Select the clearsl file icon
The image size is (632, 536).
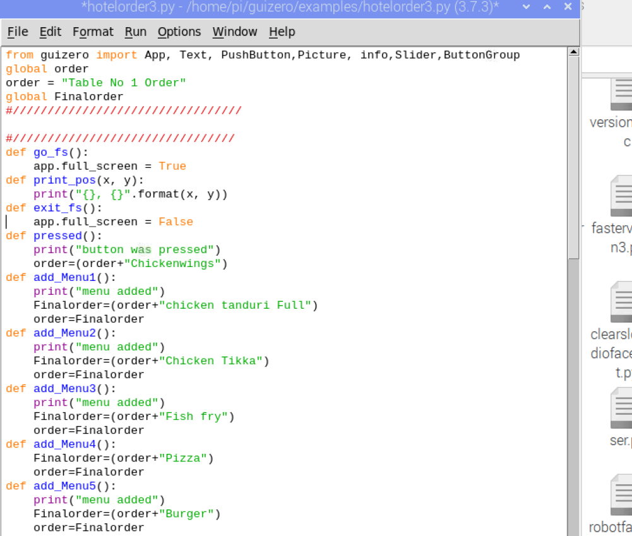621,302
